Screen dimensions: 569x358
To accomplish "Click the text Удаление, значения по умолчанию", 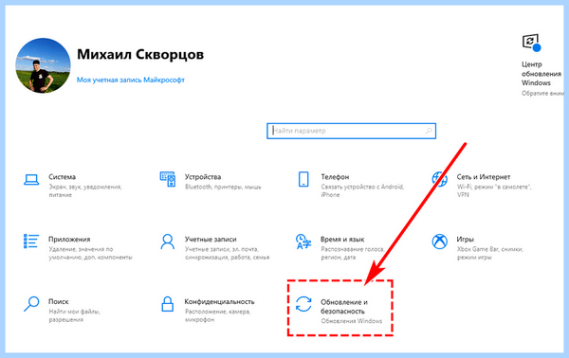I will 90,253.
